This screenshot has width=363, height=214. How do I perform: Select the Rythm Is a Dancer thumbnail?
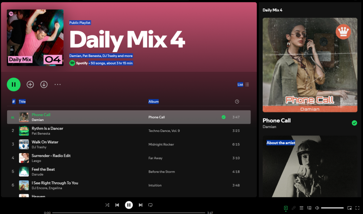click(24, 131)
